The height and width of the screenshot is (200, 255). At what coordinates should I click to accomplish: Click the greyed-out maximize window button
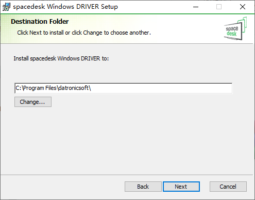(x=219, y=7)
